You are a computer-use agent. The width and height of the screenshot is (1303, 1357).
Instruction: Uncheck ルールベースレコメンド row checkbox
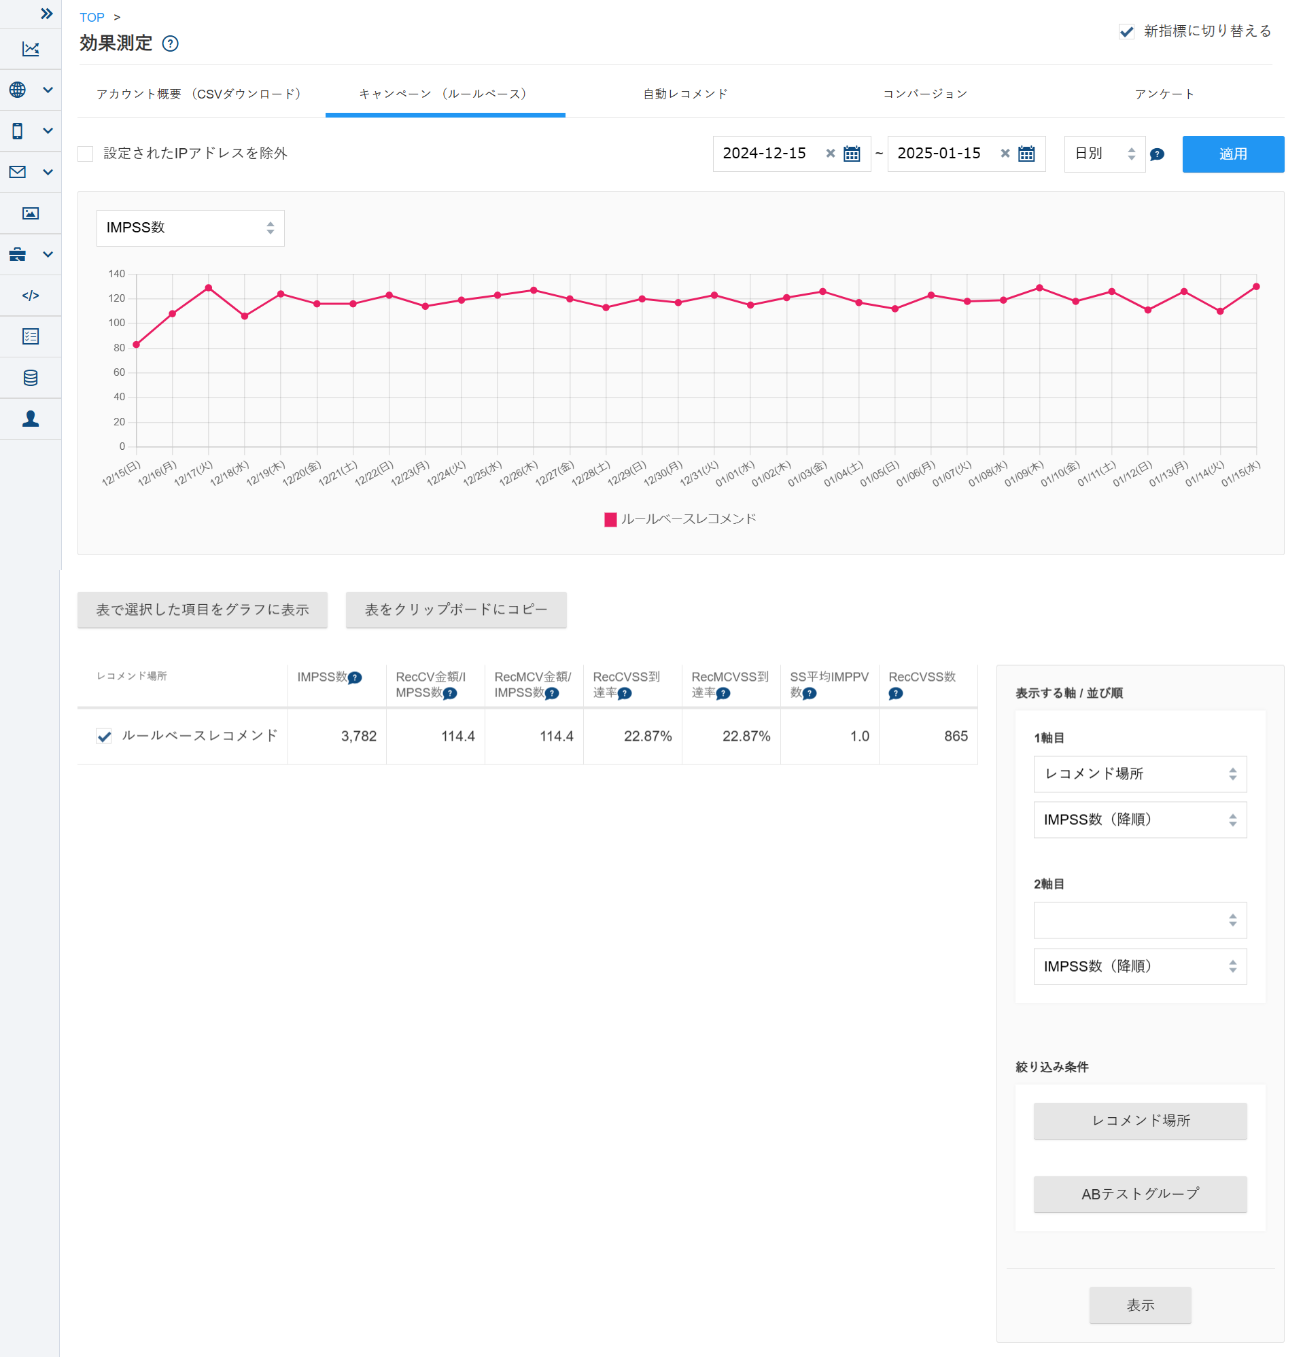(x=104, y=736)
